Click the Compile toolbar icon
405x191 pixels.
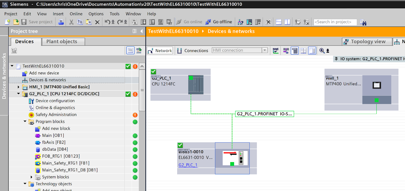135,22
